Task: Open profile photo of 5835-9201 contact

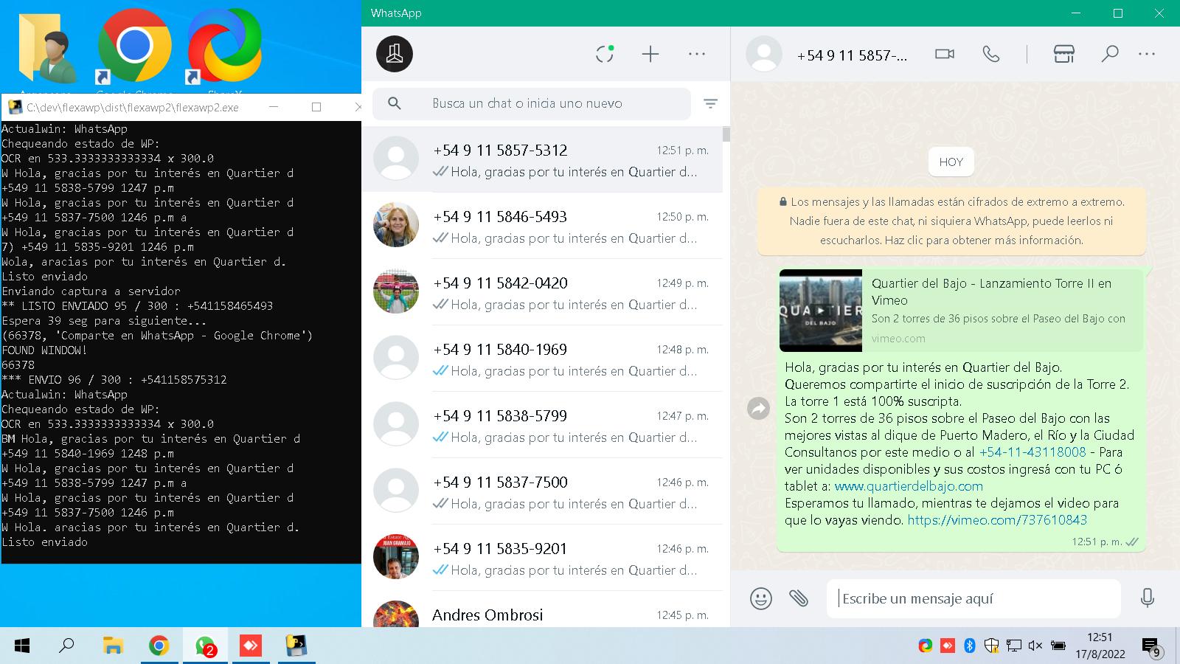Action: (396, 556)
